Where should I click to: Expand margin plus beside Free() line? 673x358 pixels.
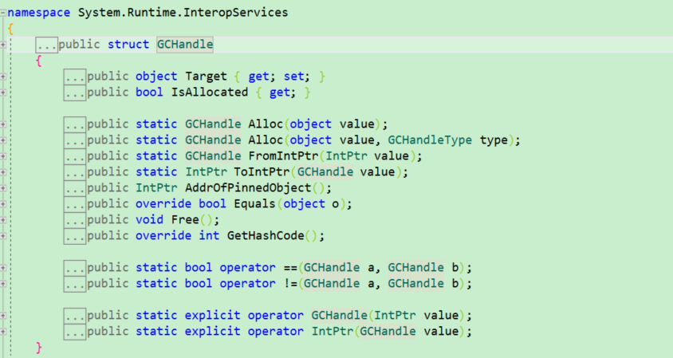pyautogui.click(x=2, y=220)
